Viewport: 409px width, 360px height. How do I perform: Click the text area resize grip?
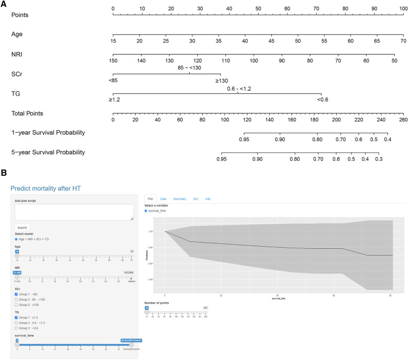click(x=132, y=219)
